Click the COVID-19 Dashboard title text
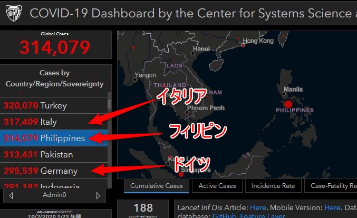This screenshot has width=357, height=218. click(x=194, y=13)
